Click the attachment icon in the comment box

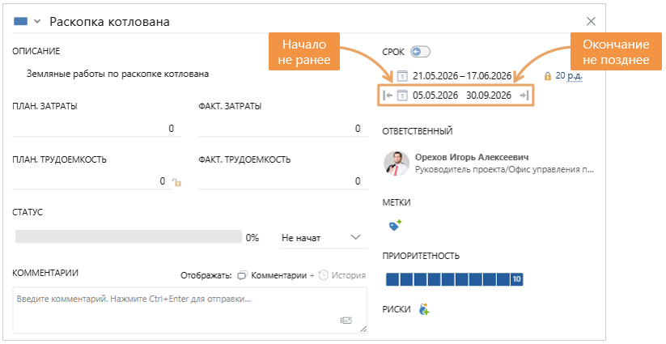click(x=346, y=321)
